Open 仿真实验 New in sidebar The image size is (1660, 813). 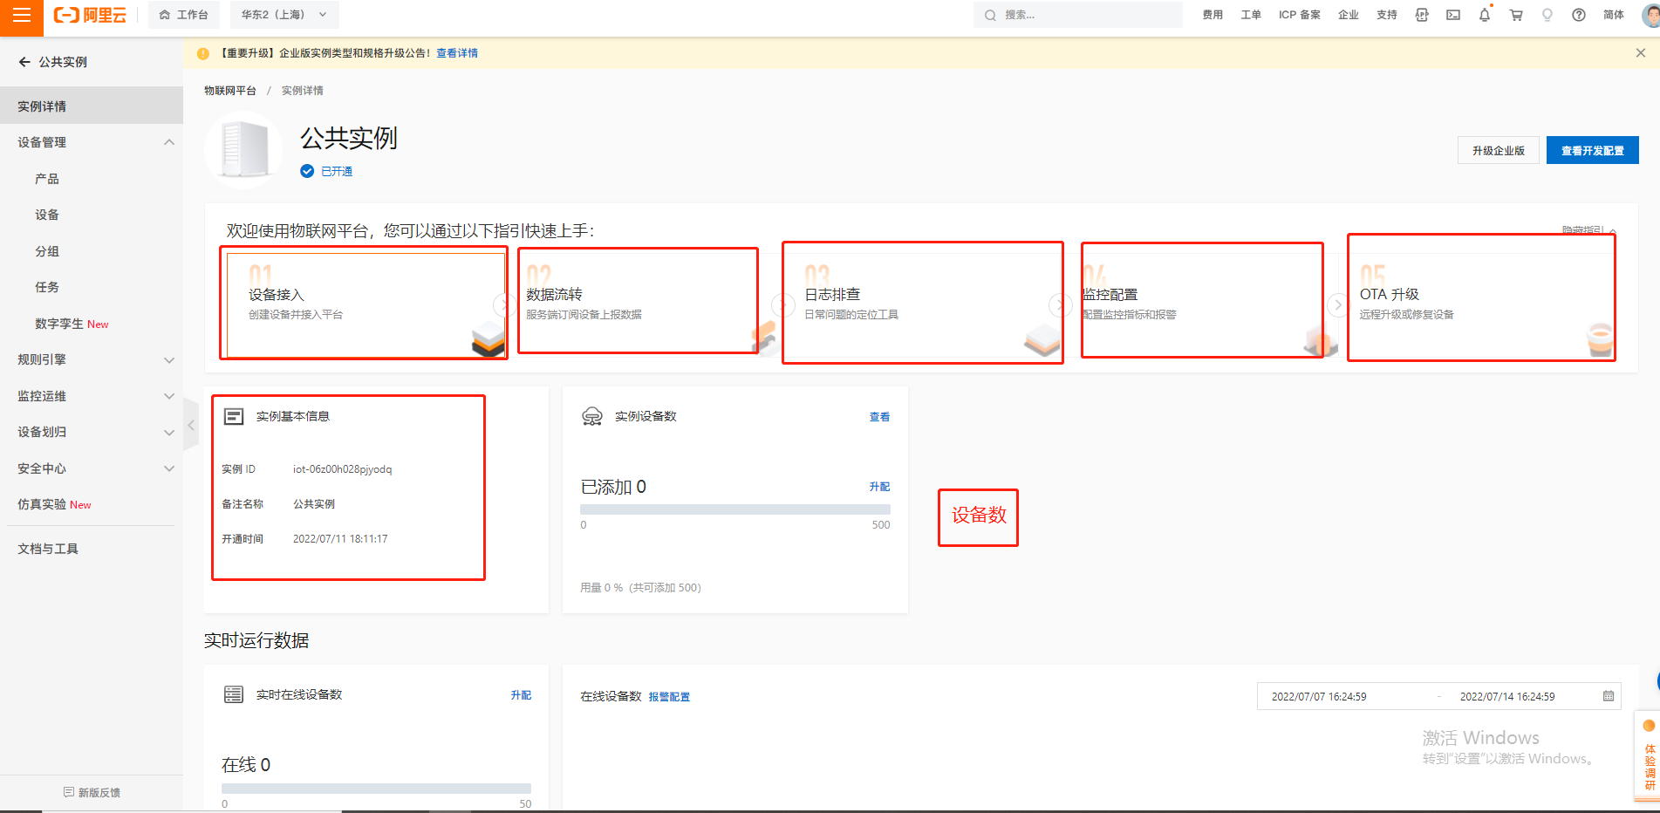click(54, 504)
